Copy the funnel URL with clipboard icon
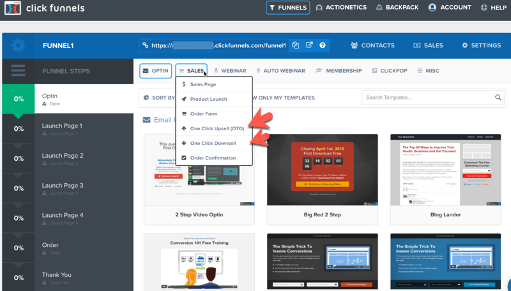 [x=296, y=45]
